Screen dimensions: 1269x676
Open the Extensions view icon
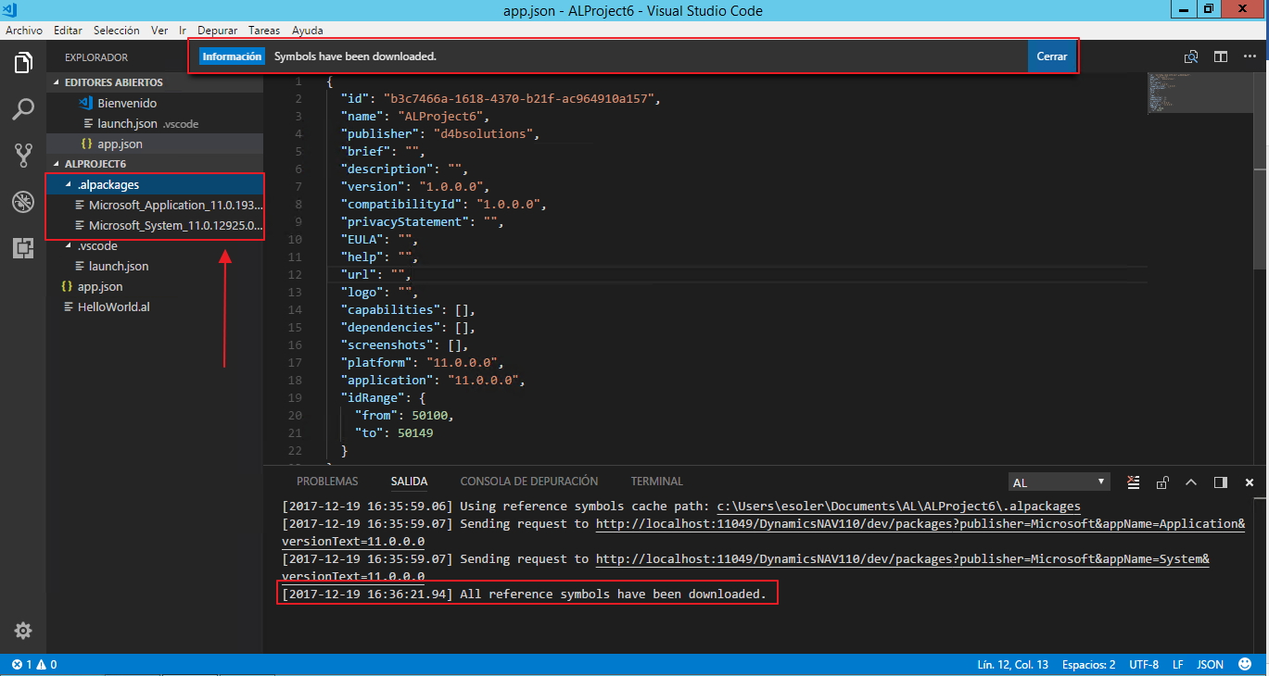point(23,248)
